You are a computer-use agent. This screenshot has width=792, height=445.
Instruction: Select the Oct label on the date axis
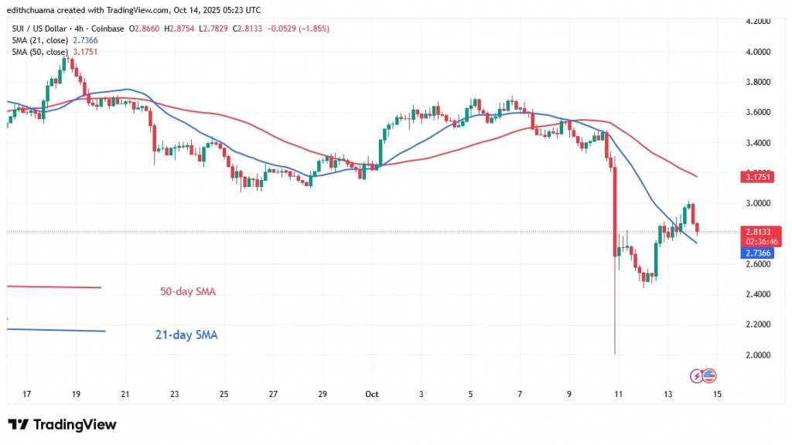pos(372,394)
